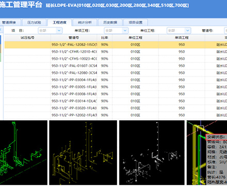Select row 950-1/2"-PAL-12082-1ISO
The height and width of the screenshot is (186, 227).
[x=116, y=45]
